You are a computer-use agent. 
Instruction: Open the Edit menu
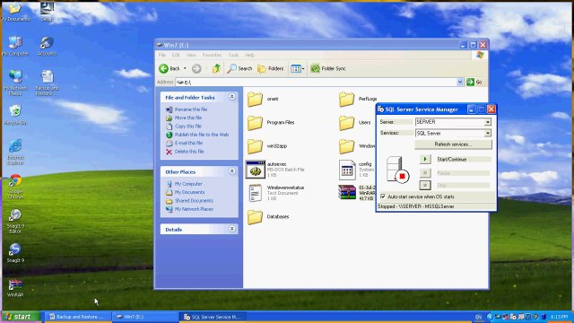tap(176, 55)
